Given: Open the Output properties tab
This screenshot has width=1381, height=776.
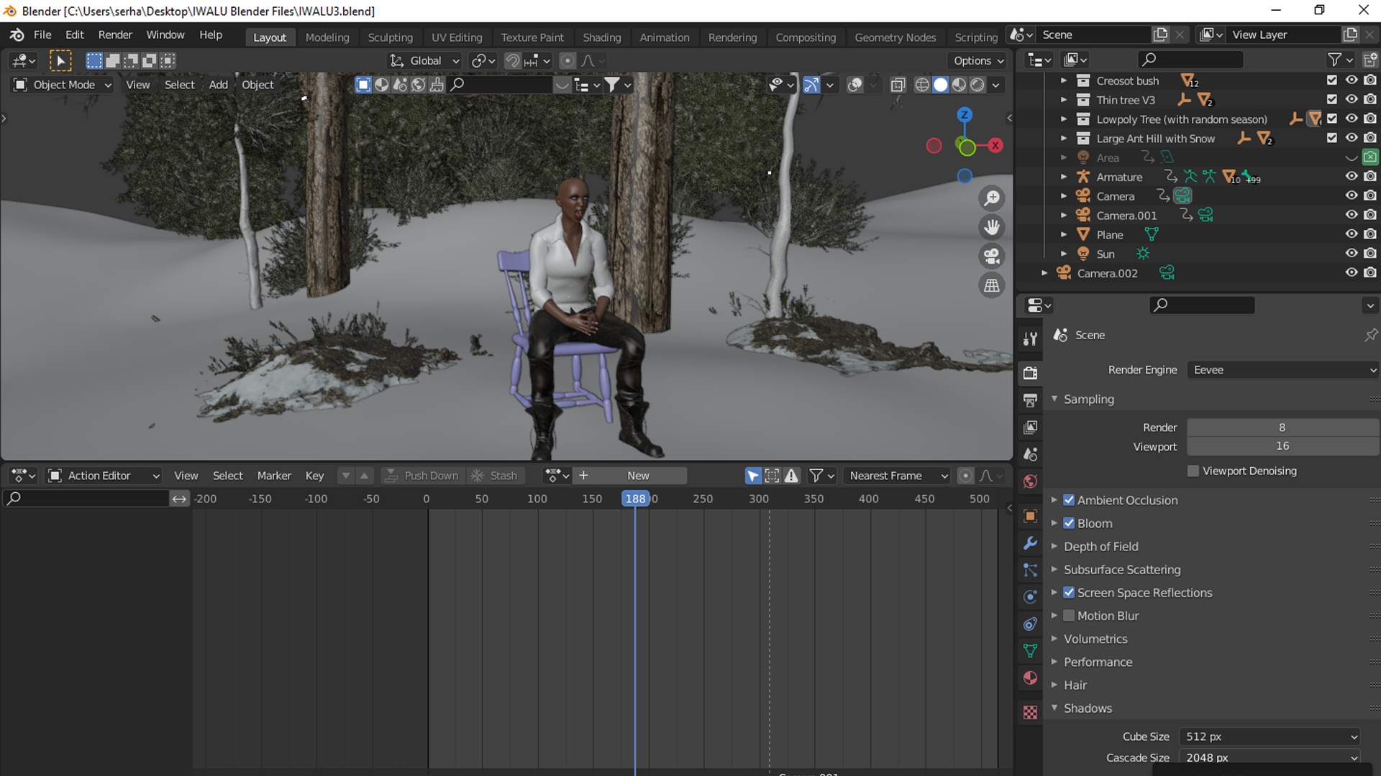Looking at the screenshot, I should [1030, 399].
